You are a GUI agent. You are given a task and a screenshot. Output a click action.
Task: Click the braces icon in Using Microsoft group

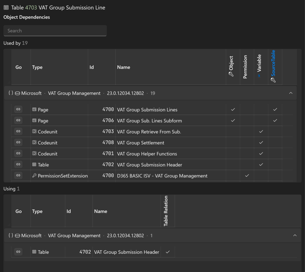pos(11,236)
